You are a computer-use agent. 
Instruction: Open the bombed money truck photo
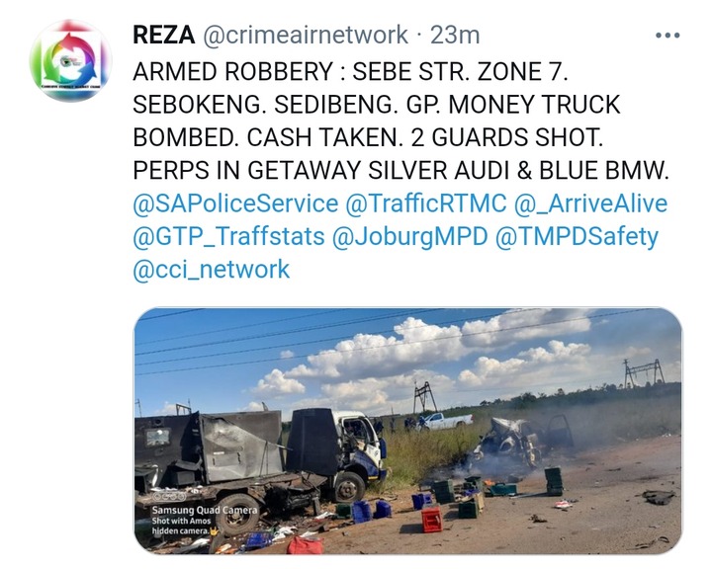[407, 431]
